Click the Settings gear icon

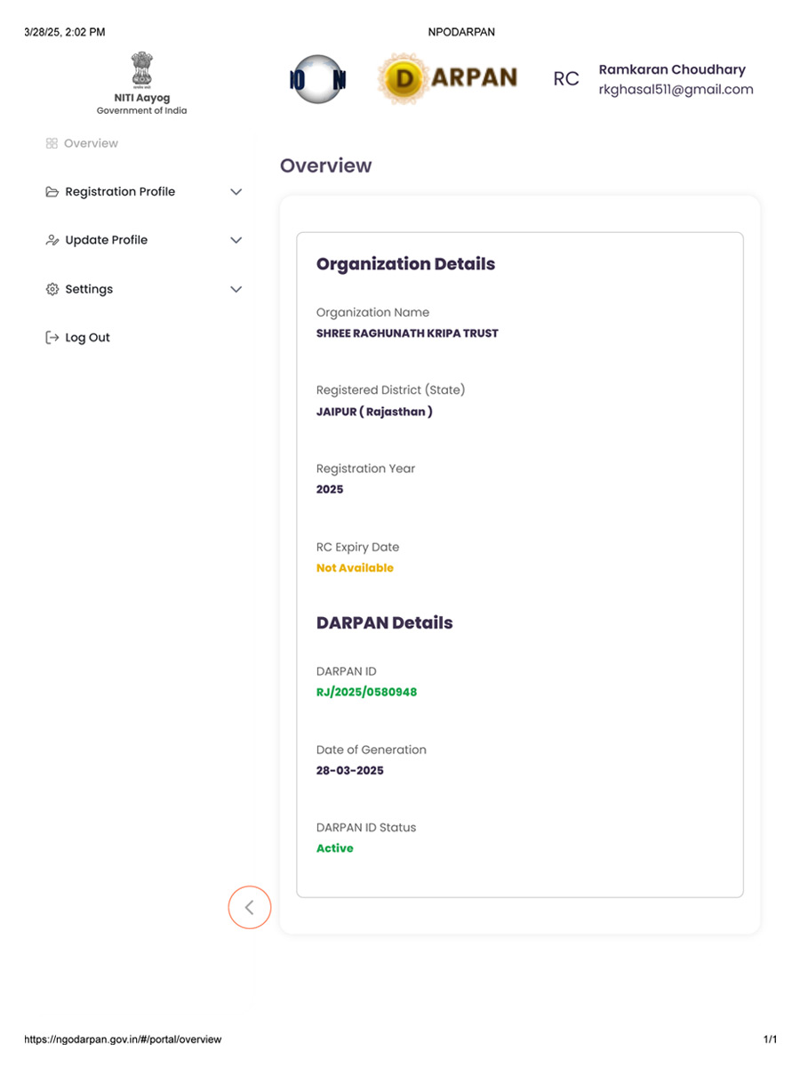52,289
